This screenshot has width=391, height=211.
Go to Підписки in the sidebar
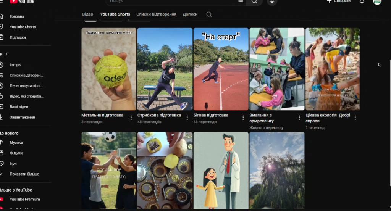click(18, 37)
